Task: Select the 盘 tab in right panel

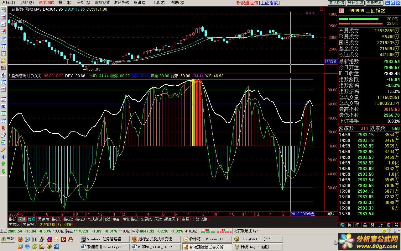Action: click(365, 225)
